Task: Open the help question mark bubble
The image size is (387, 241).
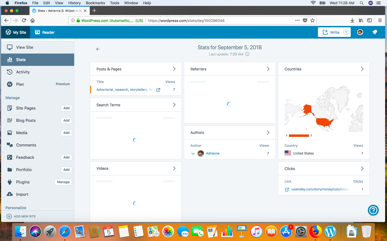Action: click(373, 210)
